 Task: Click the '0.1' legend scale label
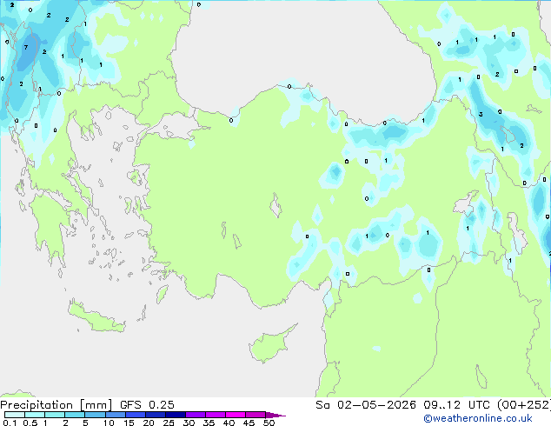point(10,423)
